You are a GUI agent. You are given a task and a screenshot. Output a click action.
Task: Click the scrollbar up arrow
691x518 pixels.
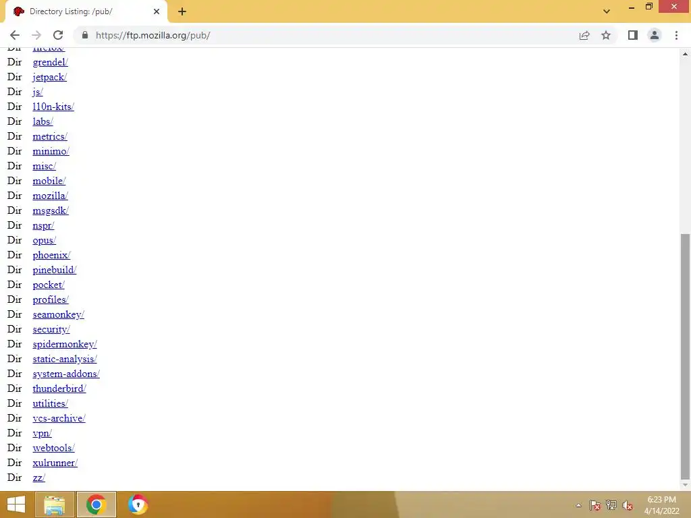[685, 54]
